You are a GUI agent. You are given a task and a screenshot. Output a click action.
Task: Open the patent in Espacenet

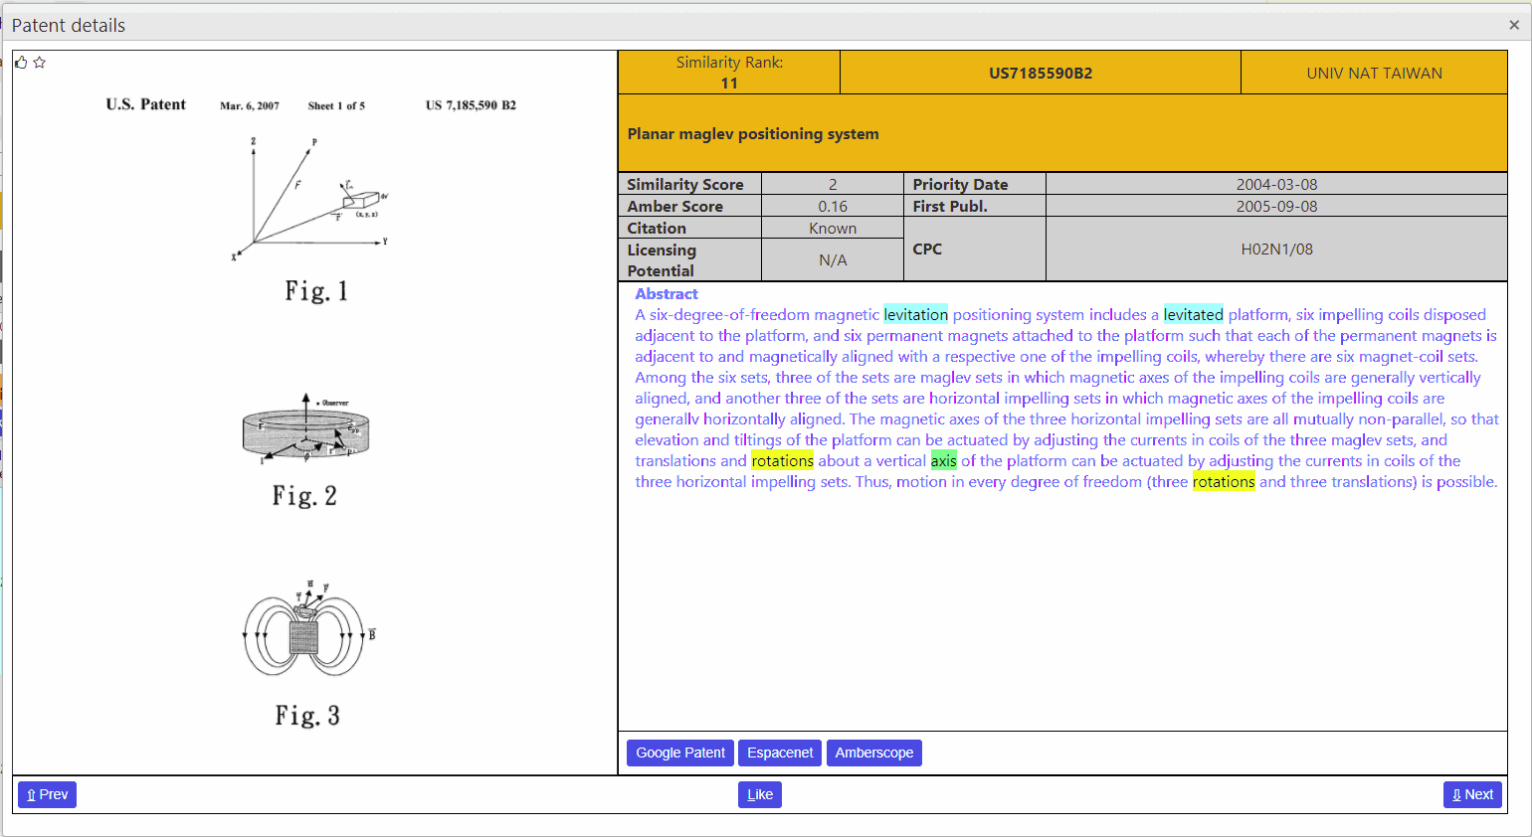[780, 753]
